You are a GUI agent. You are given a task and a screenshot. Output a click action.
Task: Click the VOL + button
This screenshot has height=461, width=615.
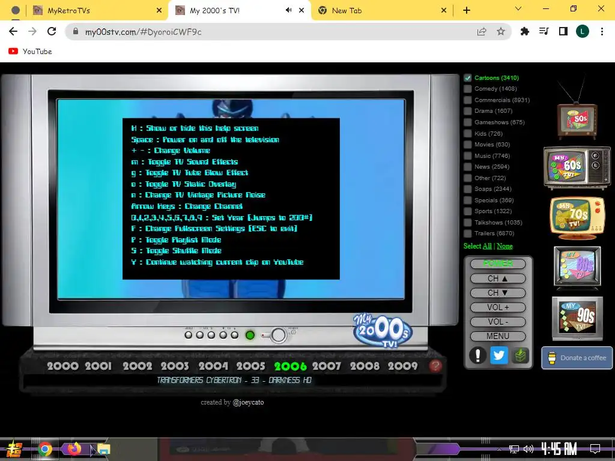click(x=498, y=307)
